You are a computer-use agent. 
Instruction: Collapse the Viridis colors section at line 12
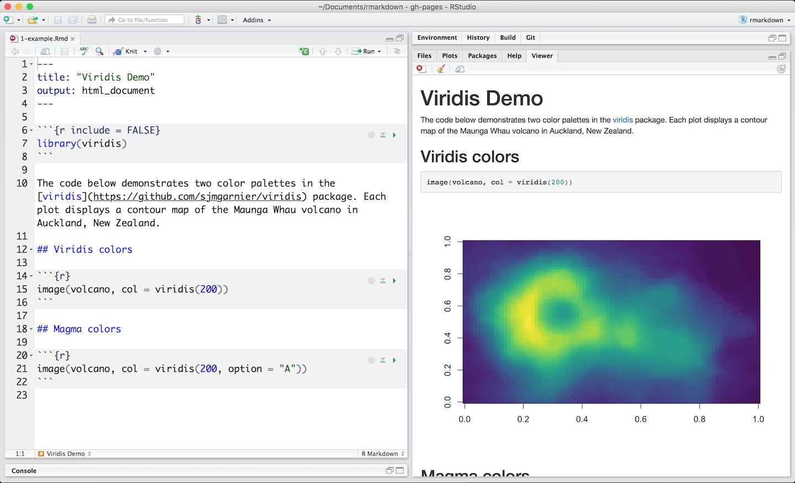[x=31, y=250]
